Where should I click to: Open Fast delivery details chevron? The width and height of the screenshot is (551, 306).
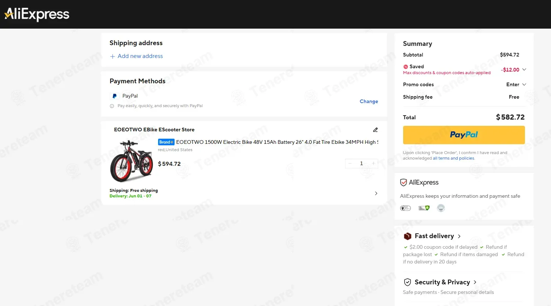[x=459, y=236]
